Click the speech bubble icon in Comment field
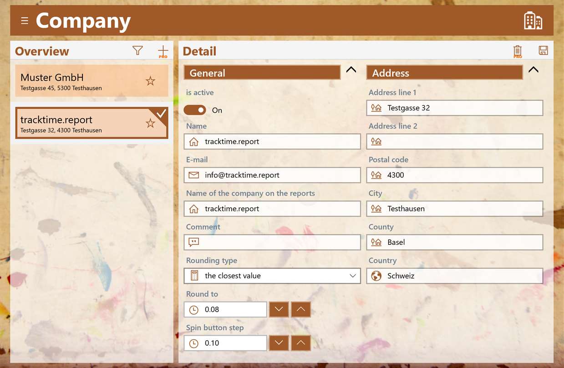The image size is (564, 368). point(194,242)
